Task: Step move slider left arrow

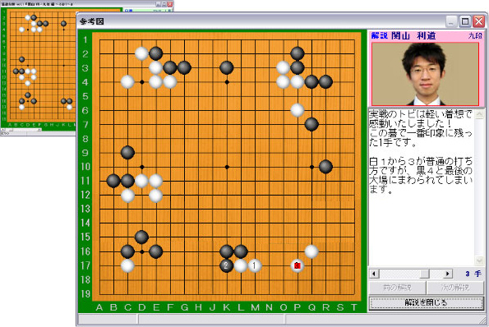Action: tap(374, 274)
